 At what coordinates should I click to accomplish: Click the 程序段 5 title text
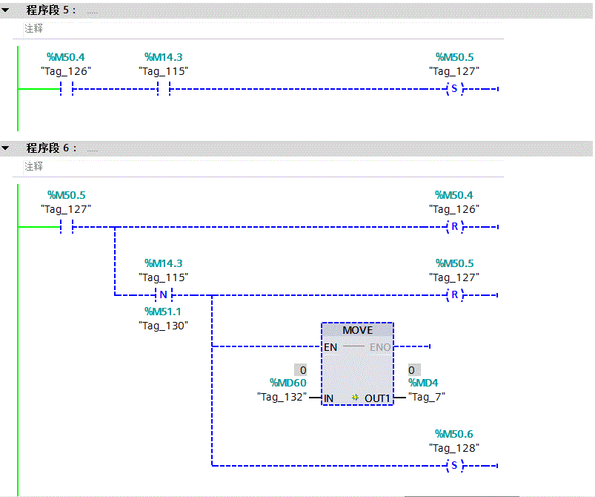(51, 10)
